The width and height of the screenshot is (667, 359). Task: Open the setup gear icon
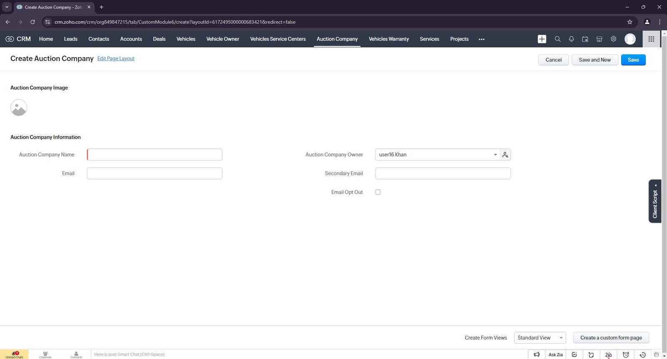coord(613,39)
